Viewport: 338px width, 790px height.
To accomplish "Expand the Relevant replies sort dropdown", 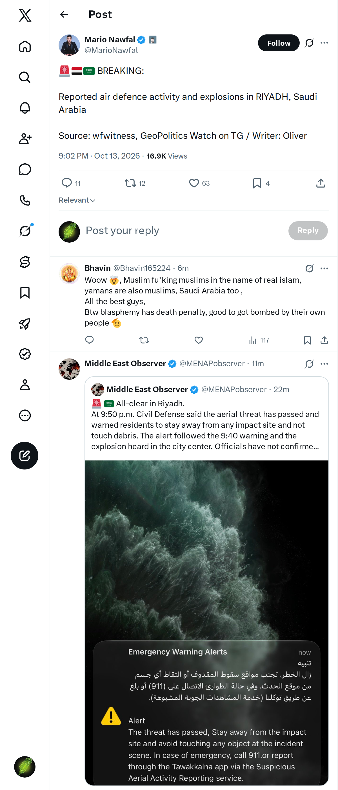I will pyautogui.click(x=77, y=200).
